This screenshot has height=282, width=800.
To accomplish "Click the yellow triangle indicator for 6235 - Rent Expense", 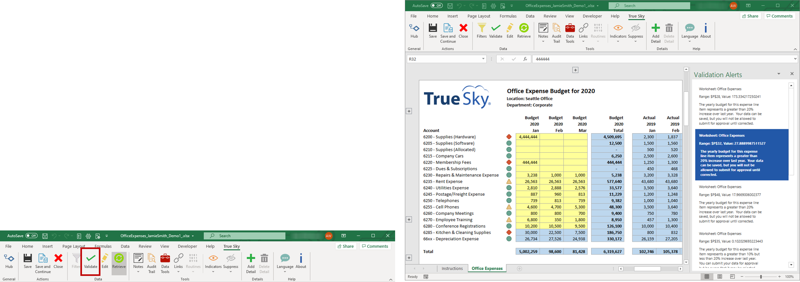I will (x=509, y=181).
